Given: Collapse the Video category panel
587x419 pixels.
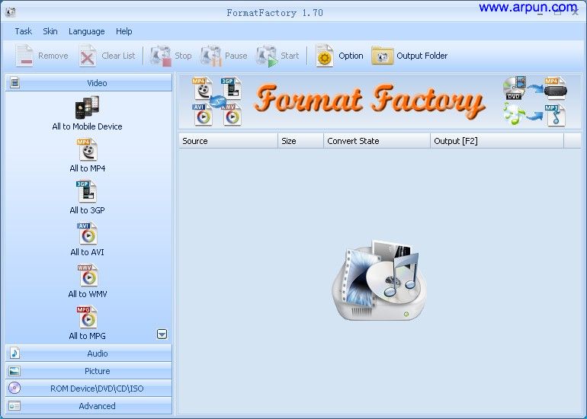Looking at the screenshot, I should pos(88,83).
